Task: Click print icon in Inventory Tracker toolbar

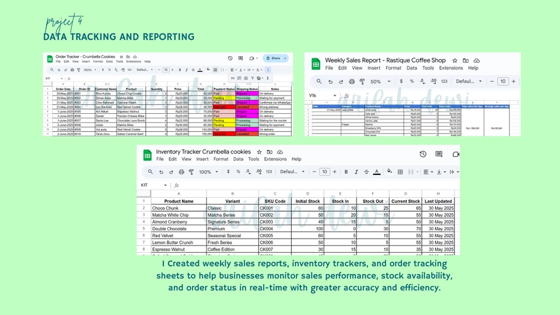Action: [181, 171]
